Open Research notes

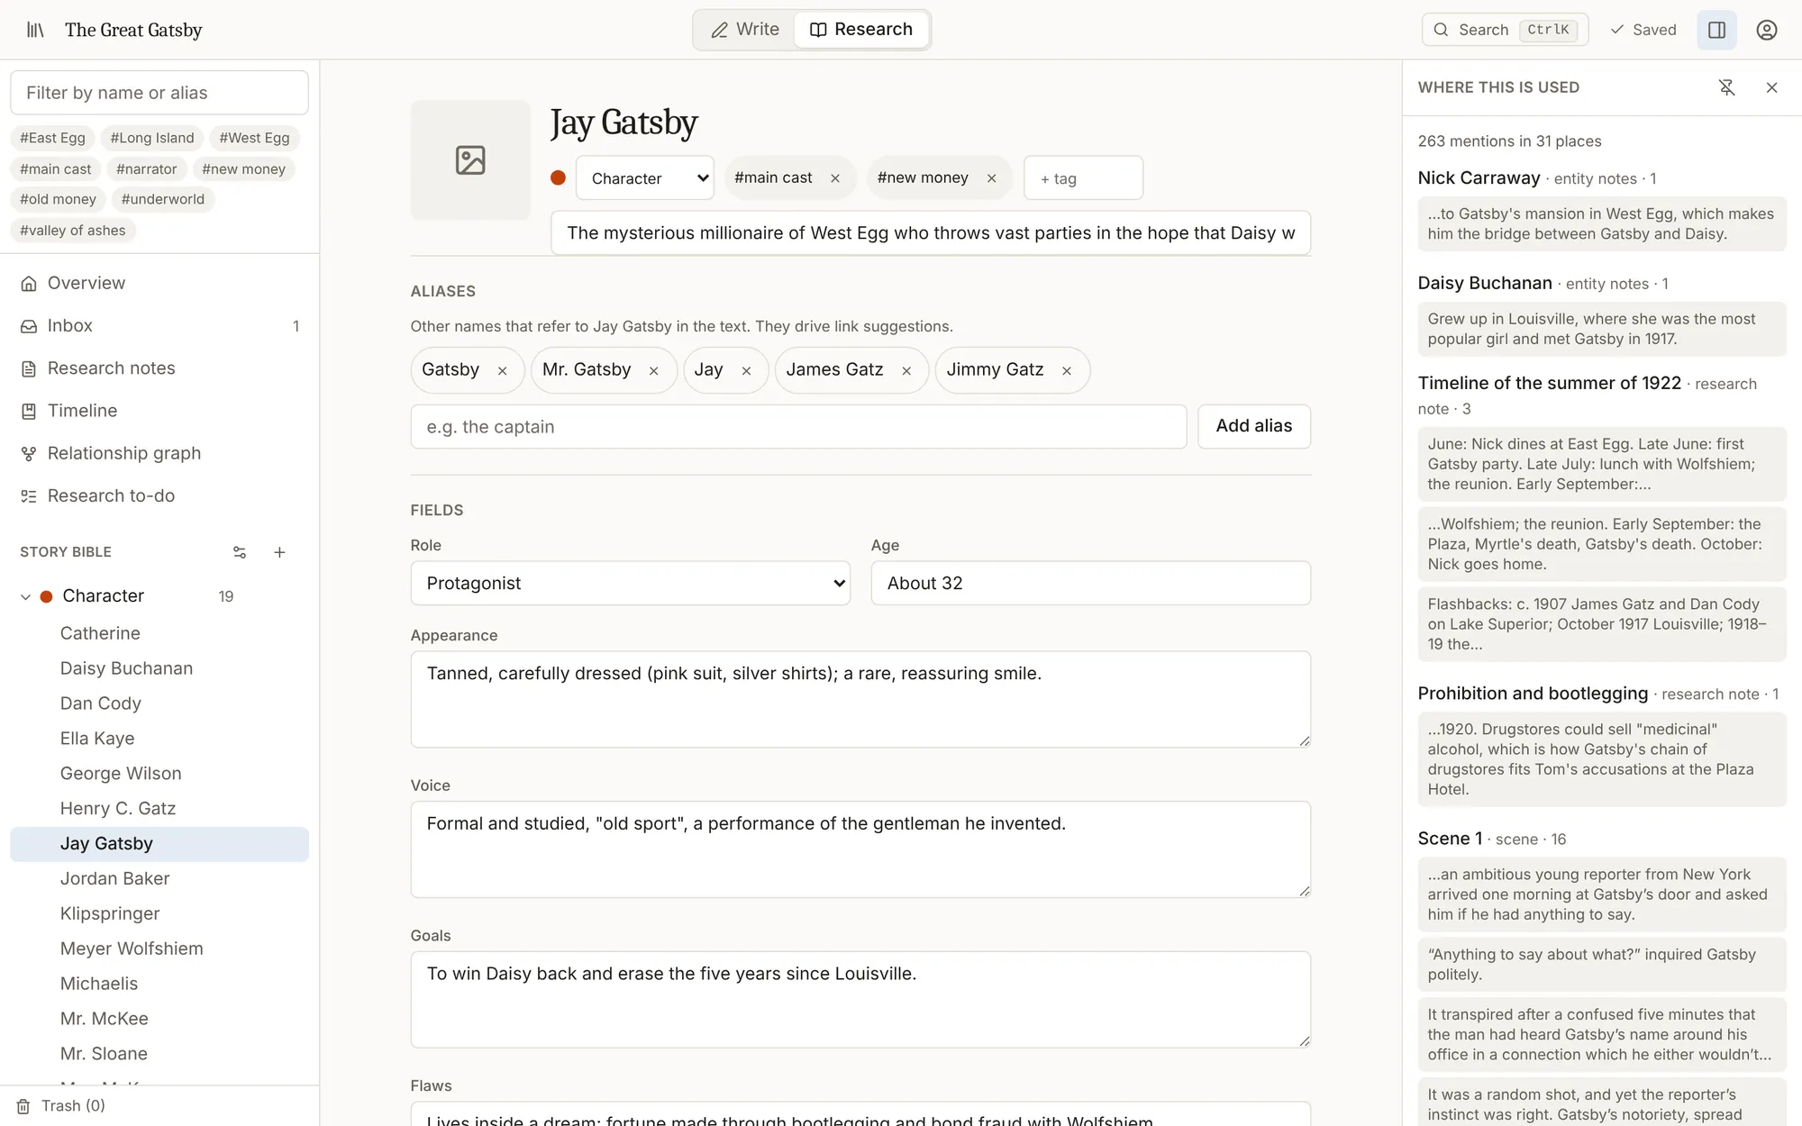click(x=159, y=368)
